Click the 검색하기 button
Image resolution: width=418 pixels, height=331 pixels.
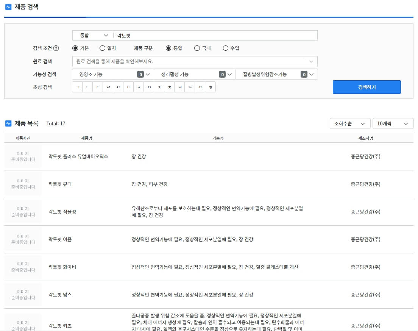(x=367, y=87)
